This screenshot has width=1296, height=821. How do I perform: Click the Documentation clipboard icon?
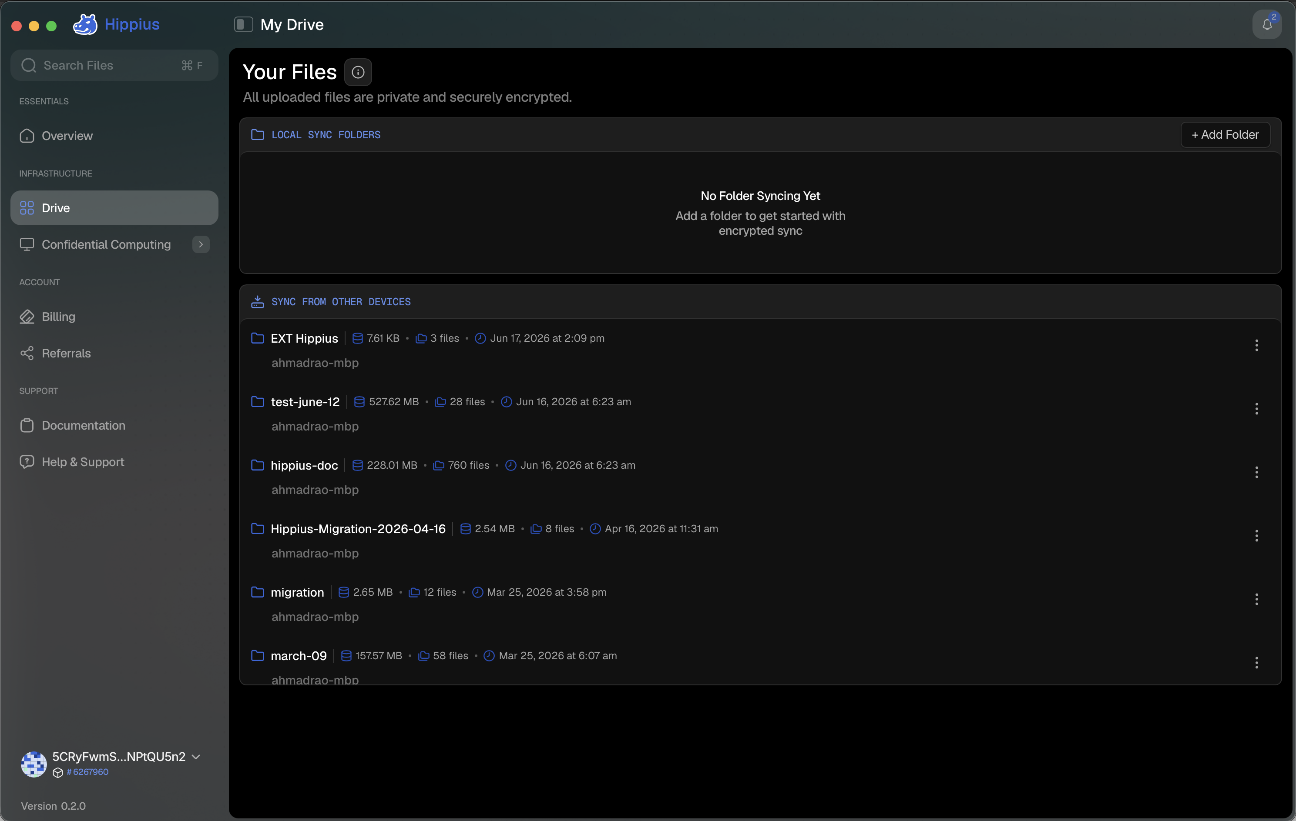[x=27, y=425]
